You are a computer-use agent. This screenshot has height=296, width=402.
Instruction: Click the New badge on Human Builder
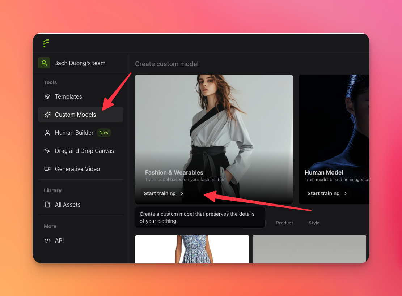point(104,133)
